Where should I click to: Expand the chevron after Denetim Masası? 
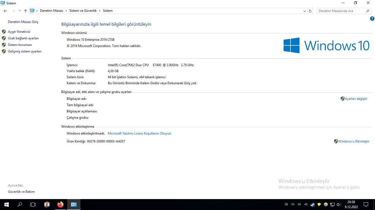point(66,11)
